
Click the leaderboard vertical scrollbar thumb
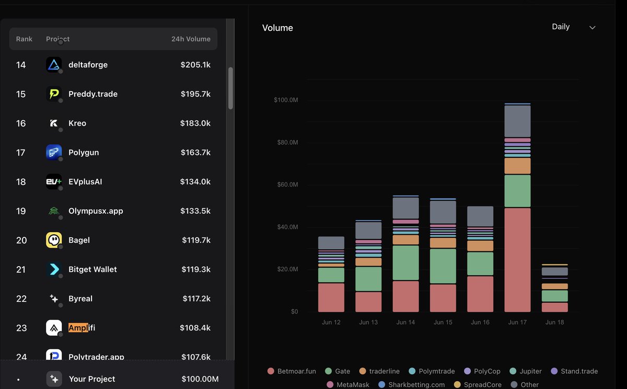(230, 88)
